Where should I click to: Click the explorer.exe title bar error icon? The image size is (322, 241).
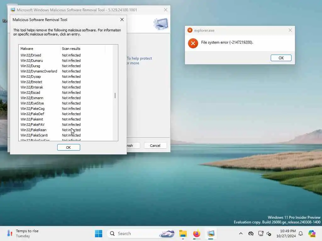tap(190, 30)
